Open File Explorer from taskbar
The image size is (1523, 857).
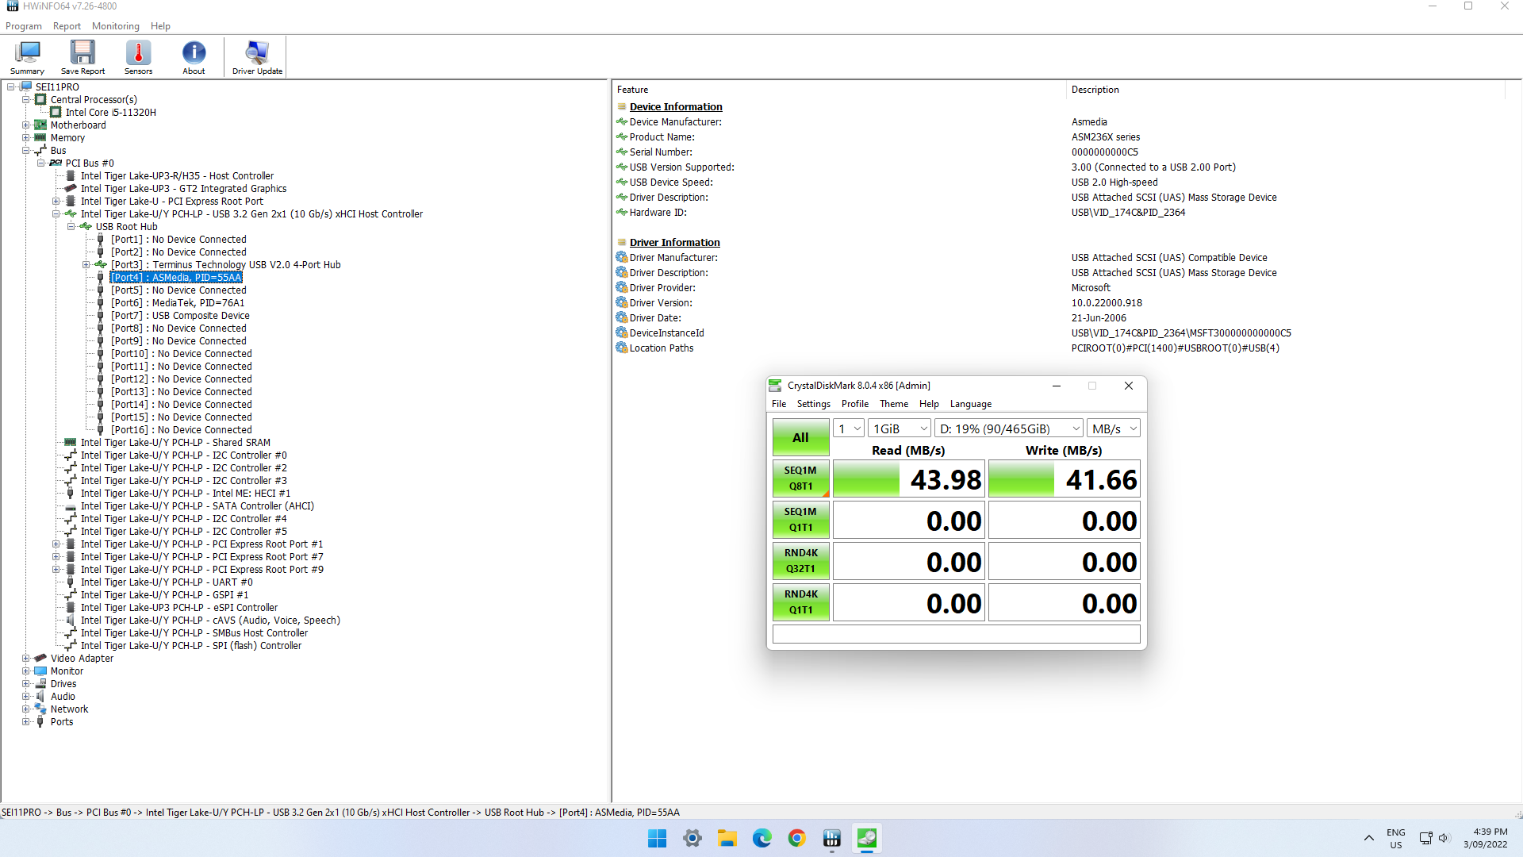coord(727,838)
